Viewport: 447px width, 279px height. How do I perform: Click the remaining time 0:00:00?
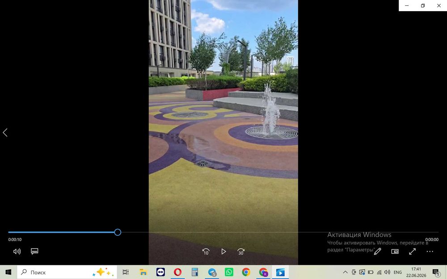[432, 240]
